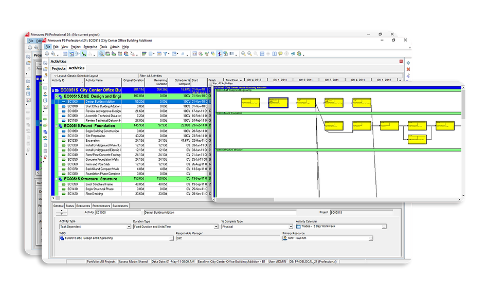Screen dimensions: 504x301
Task: Click the Print icon in the back Primavera window
Action: click(30, 47)
